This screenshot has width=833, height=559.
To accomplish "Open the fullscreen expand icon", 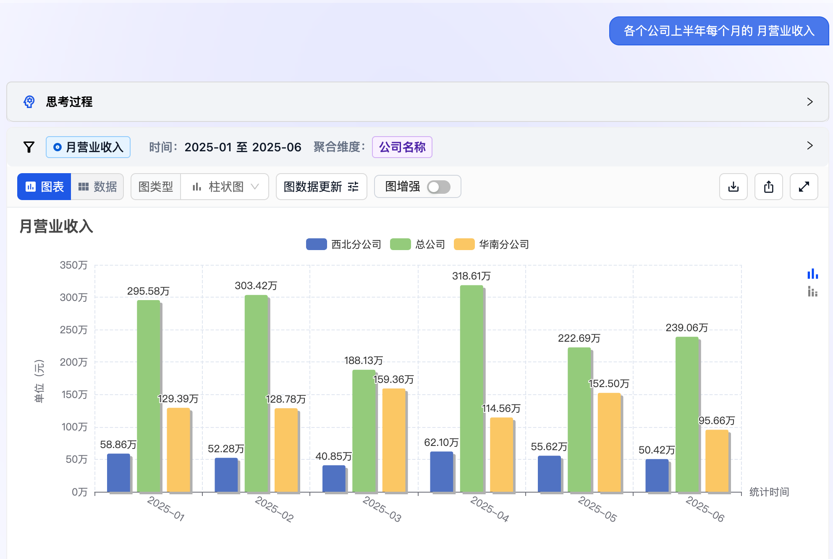I will pos(804,187).
